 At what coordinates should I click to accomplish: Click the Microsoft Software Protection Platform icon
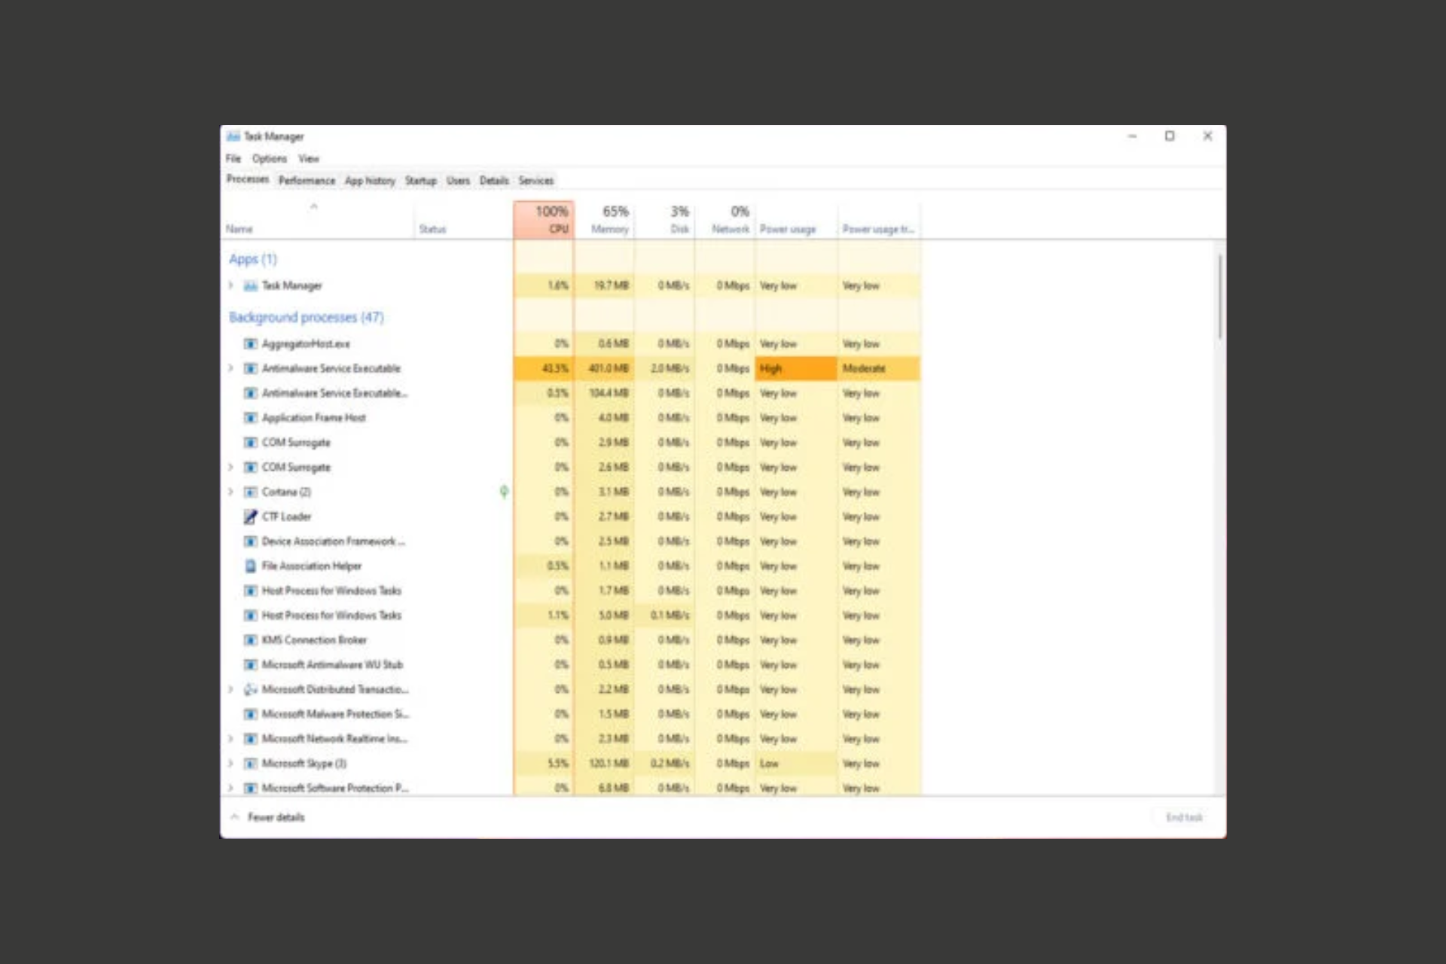click(251, 788)
